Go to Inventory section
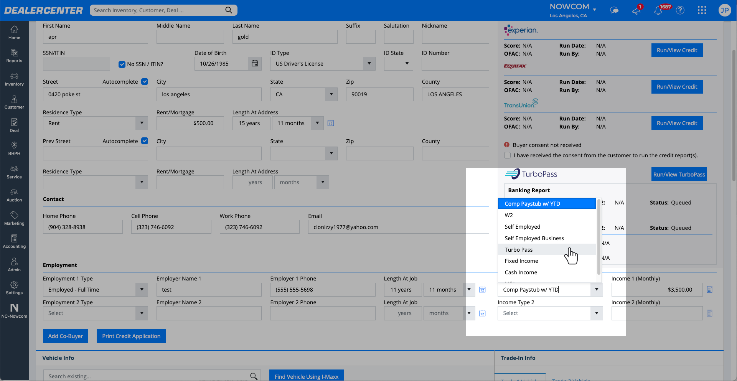The width and height of the screenshot is (737, 381). click(14, 79)
